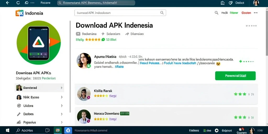Click the green Pewnval Stall button
268x134 pixels.
[x=235, y=76]
